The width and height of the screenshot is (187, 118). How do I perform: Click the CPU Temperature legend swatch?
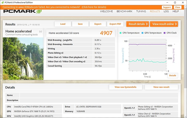[121, 33]
